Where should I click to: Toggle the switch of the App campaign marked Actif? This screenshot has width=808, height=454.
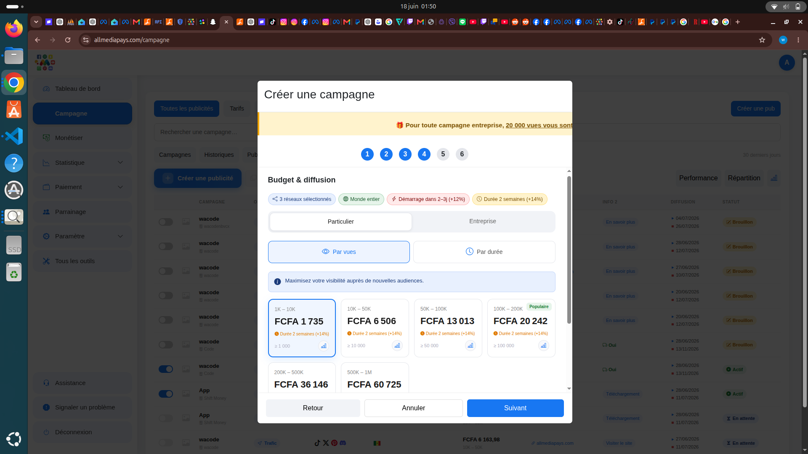point(166,394)
